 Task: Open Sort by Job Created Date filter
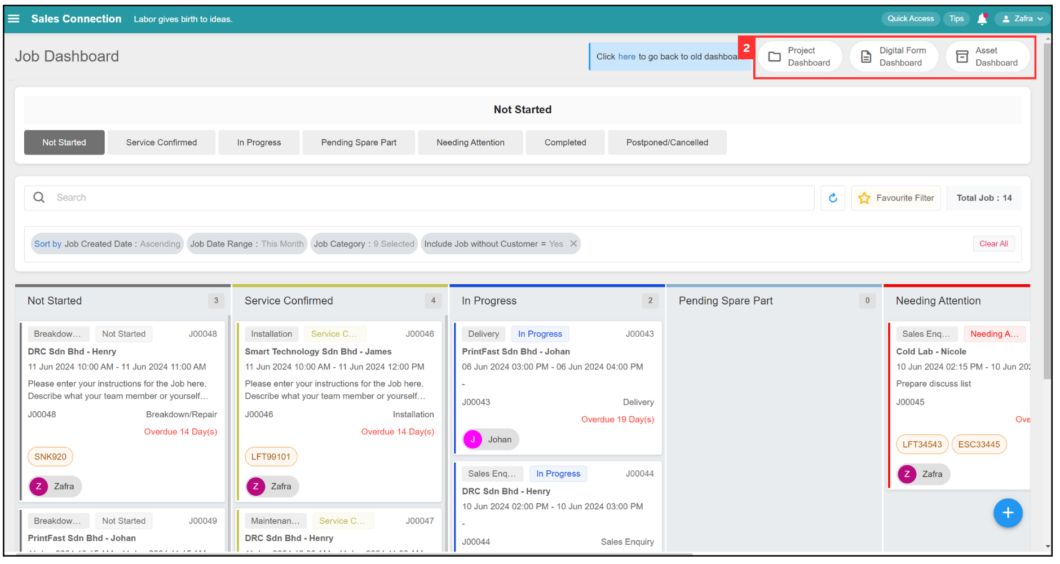tap(107, 244)
